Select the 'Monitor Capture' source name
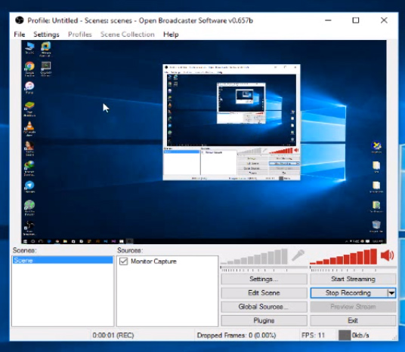Screen dimensions: 405x352 pos(153,262)
